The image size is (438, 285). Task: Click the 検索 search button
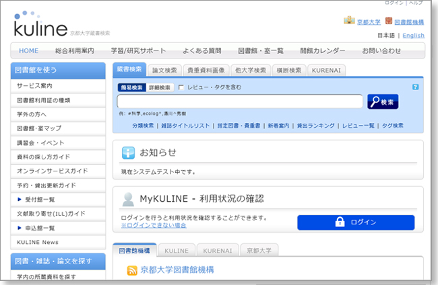coord(383,101)
